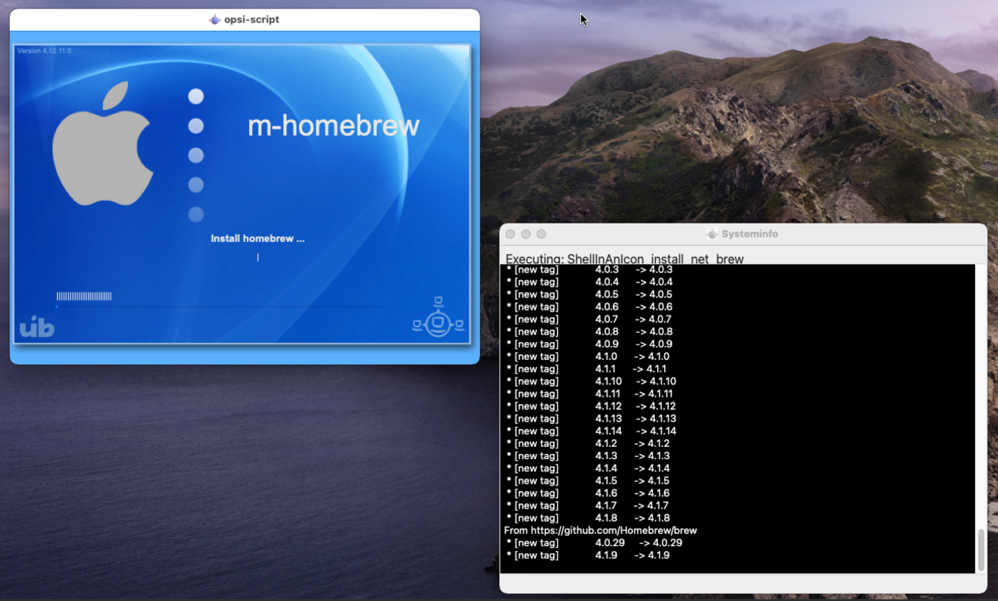Image resolution: width=998 pixels, height=601 pixels.
Task: Click the github.com/Homebrew/brew URL line
Action: [x=601, y=530]
